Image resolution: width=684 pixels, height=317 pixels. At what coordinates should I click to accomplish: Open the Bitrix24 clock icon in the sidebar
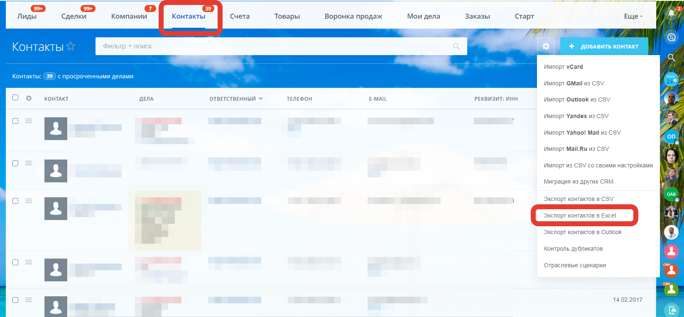point(671,79)
